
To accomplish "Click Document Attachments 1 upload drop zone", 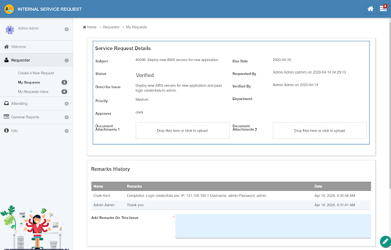I will pyautogui.click(x=183, y=130).
